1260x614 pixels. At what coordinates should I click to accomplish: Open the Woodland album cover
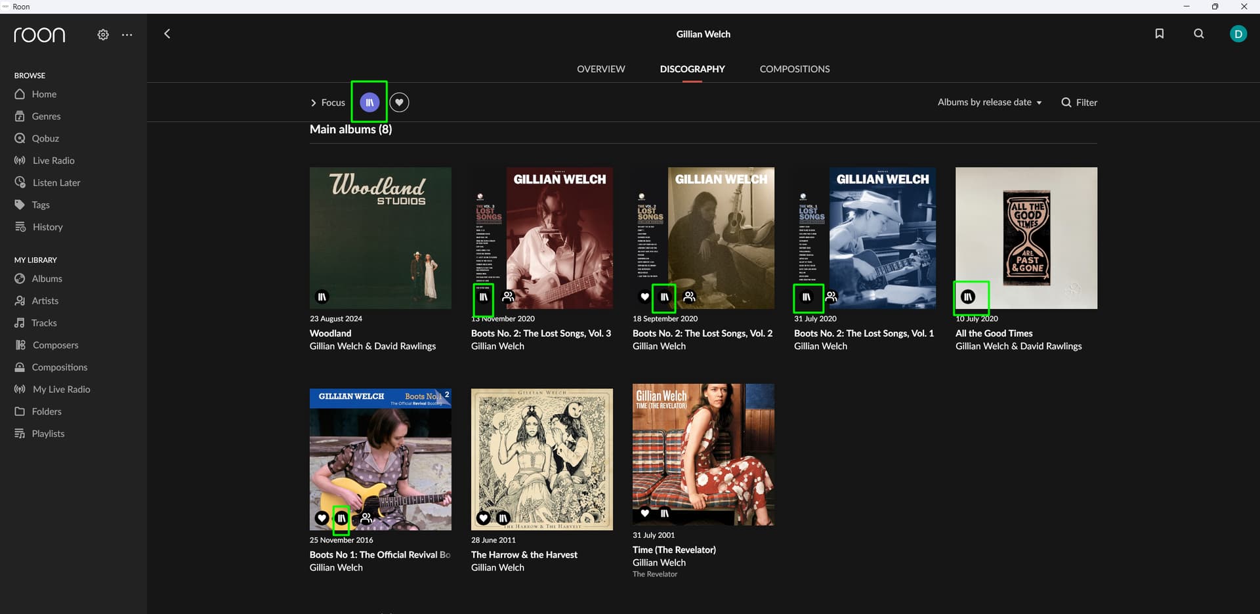tap(381, 238)
